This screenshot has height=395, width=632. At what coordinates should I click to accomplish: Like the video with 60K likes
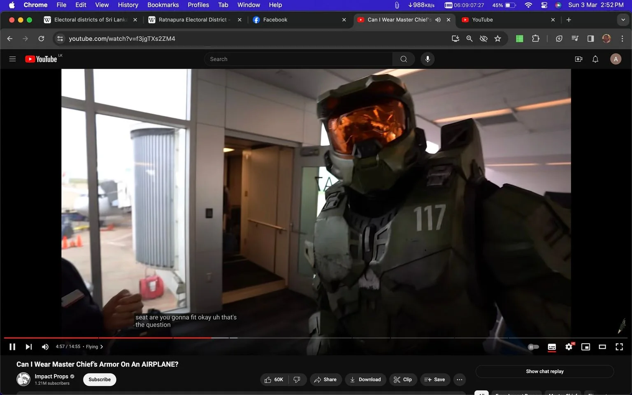point(274,379)
